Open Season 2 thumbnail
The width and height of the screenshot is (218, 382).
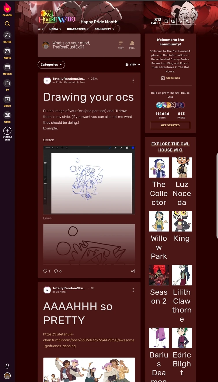(x=159, y=275)
